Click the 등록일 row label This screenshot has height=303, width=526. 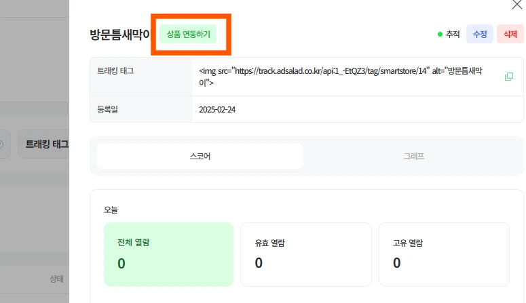108,109
